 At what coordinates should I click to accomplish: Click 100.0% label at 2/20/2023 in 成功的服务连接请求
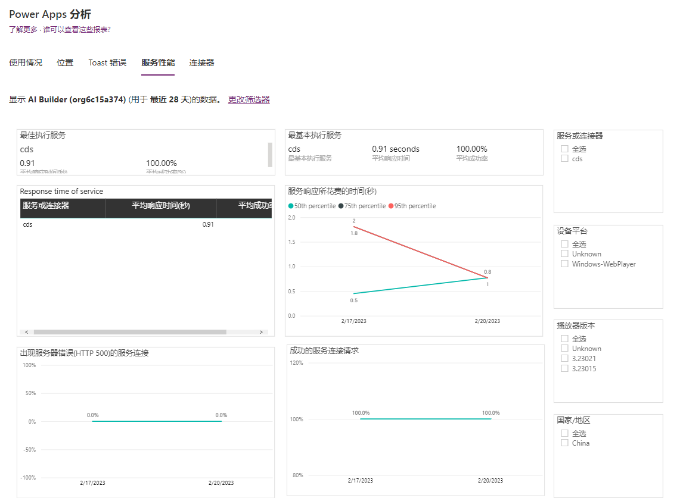pyautogui.click(x=491, y=413)
